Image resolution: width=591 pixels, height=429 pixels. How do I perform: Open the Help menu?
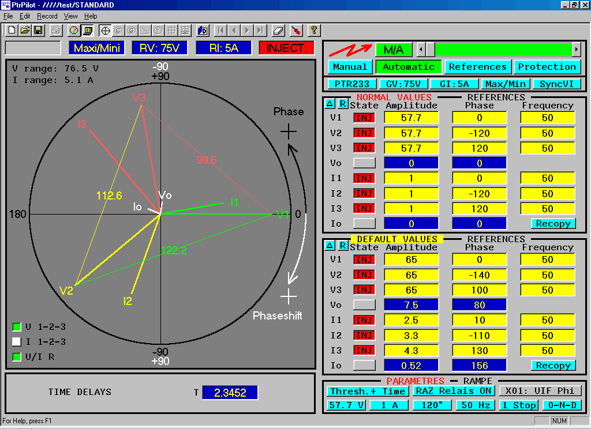pyautogui.click(x=91, y=16)
